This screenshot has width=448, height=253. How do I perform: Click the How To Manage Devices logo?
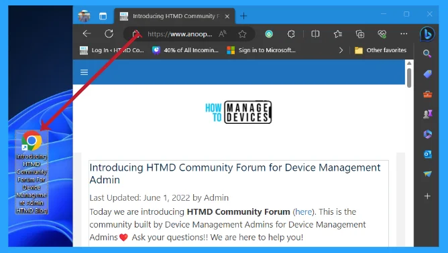[239, 112]
